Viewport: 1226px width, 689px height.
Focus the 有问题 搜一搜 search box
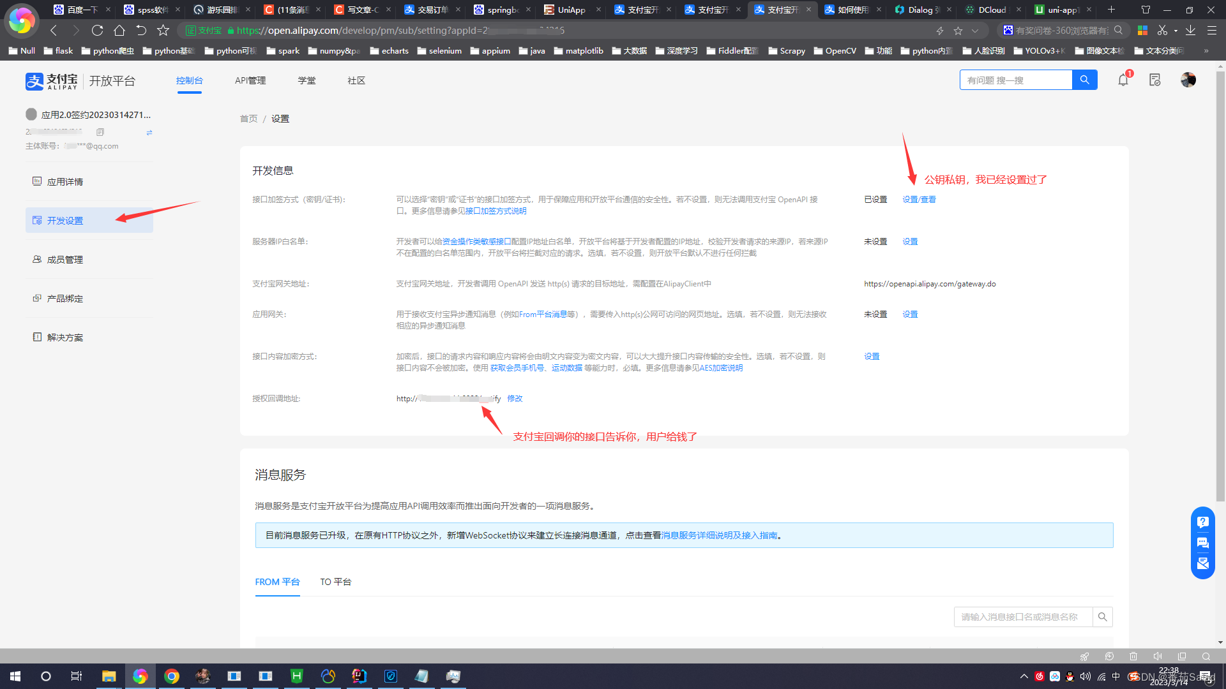1016,80
